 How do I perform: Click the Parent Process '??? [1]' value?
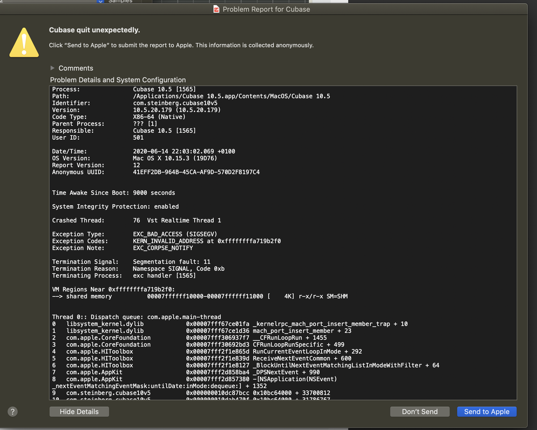click(145, 124)
